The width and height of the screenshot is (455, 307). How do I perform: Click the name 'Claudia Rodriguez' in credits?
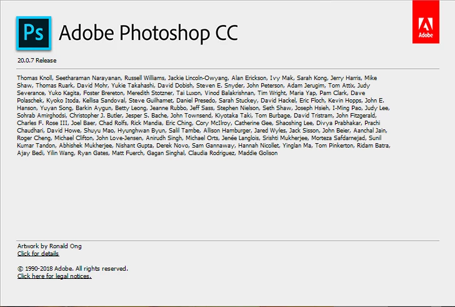click(211, 153)
